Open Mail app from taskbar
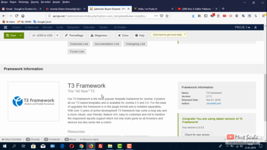The width and height of the screenshot is (267, 150). point(43,146)
